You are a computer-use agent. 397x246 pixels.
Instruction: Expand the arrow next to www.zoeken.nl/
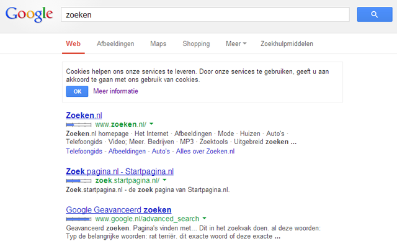pos(151,124)
